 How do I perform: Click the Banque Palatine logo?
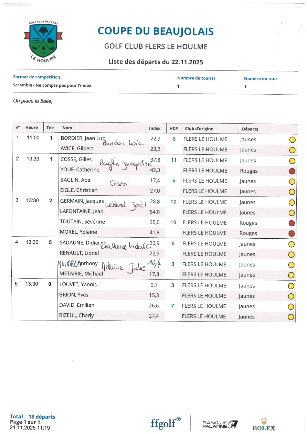(x=220, y=424)
